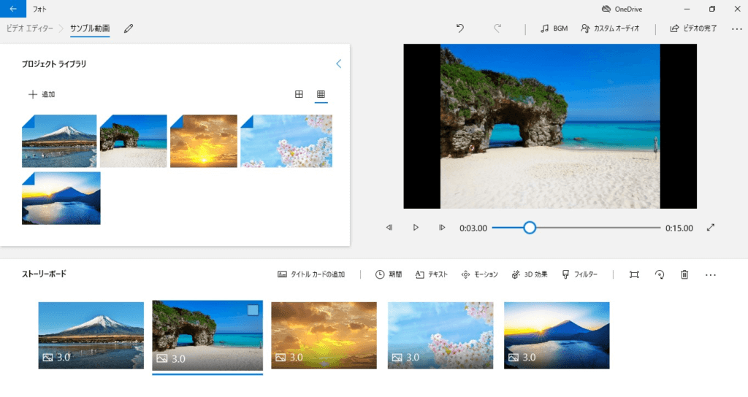Click the trash icon to delete clip
This screenshot has width=748, height=397.
tap(684, 274)
